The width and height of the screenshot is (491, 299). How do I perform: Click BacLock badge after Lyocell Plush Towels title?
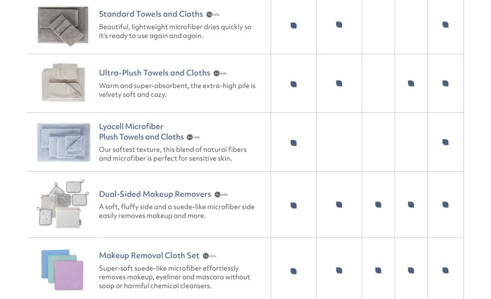(x=193, y=137)
